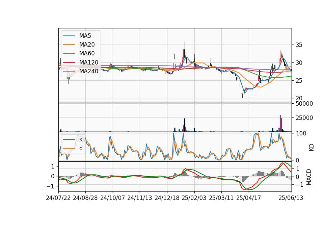The height and width of the screenshot is (233, 324).
Task: Click the MA20 legend label
Action: coord(87,45)
